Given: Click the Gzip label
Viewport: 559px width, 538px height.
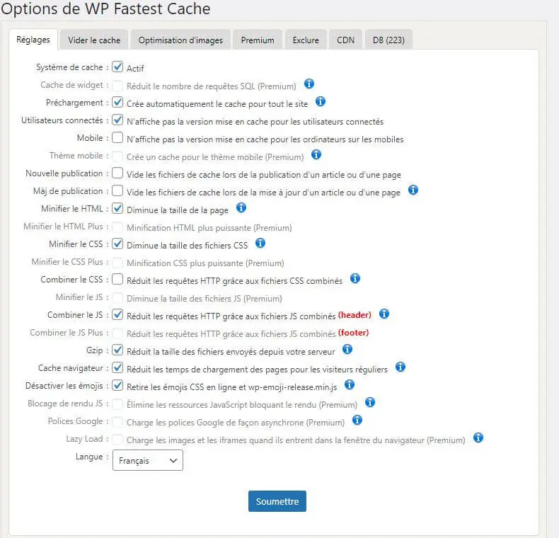Looking at the screenshot, I should 95,350.
